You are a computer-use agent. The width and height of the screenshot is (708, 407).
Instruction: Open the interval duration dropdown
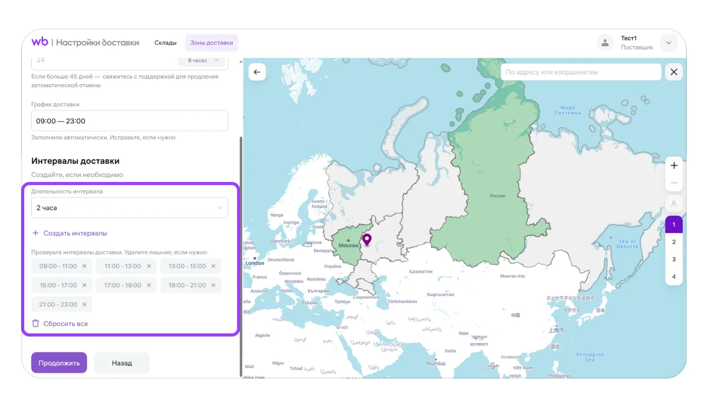tap(130, 208)
